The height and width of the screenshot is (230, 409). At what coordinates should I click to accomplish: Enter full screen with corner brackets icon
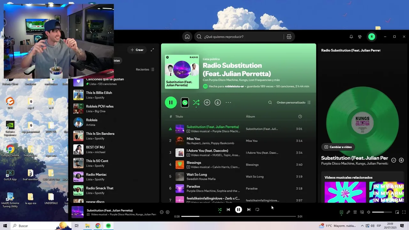pos(404,212)
